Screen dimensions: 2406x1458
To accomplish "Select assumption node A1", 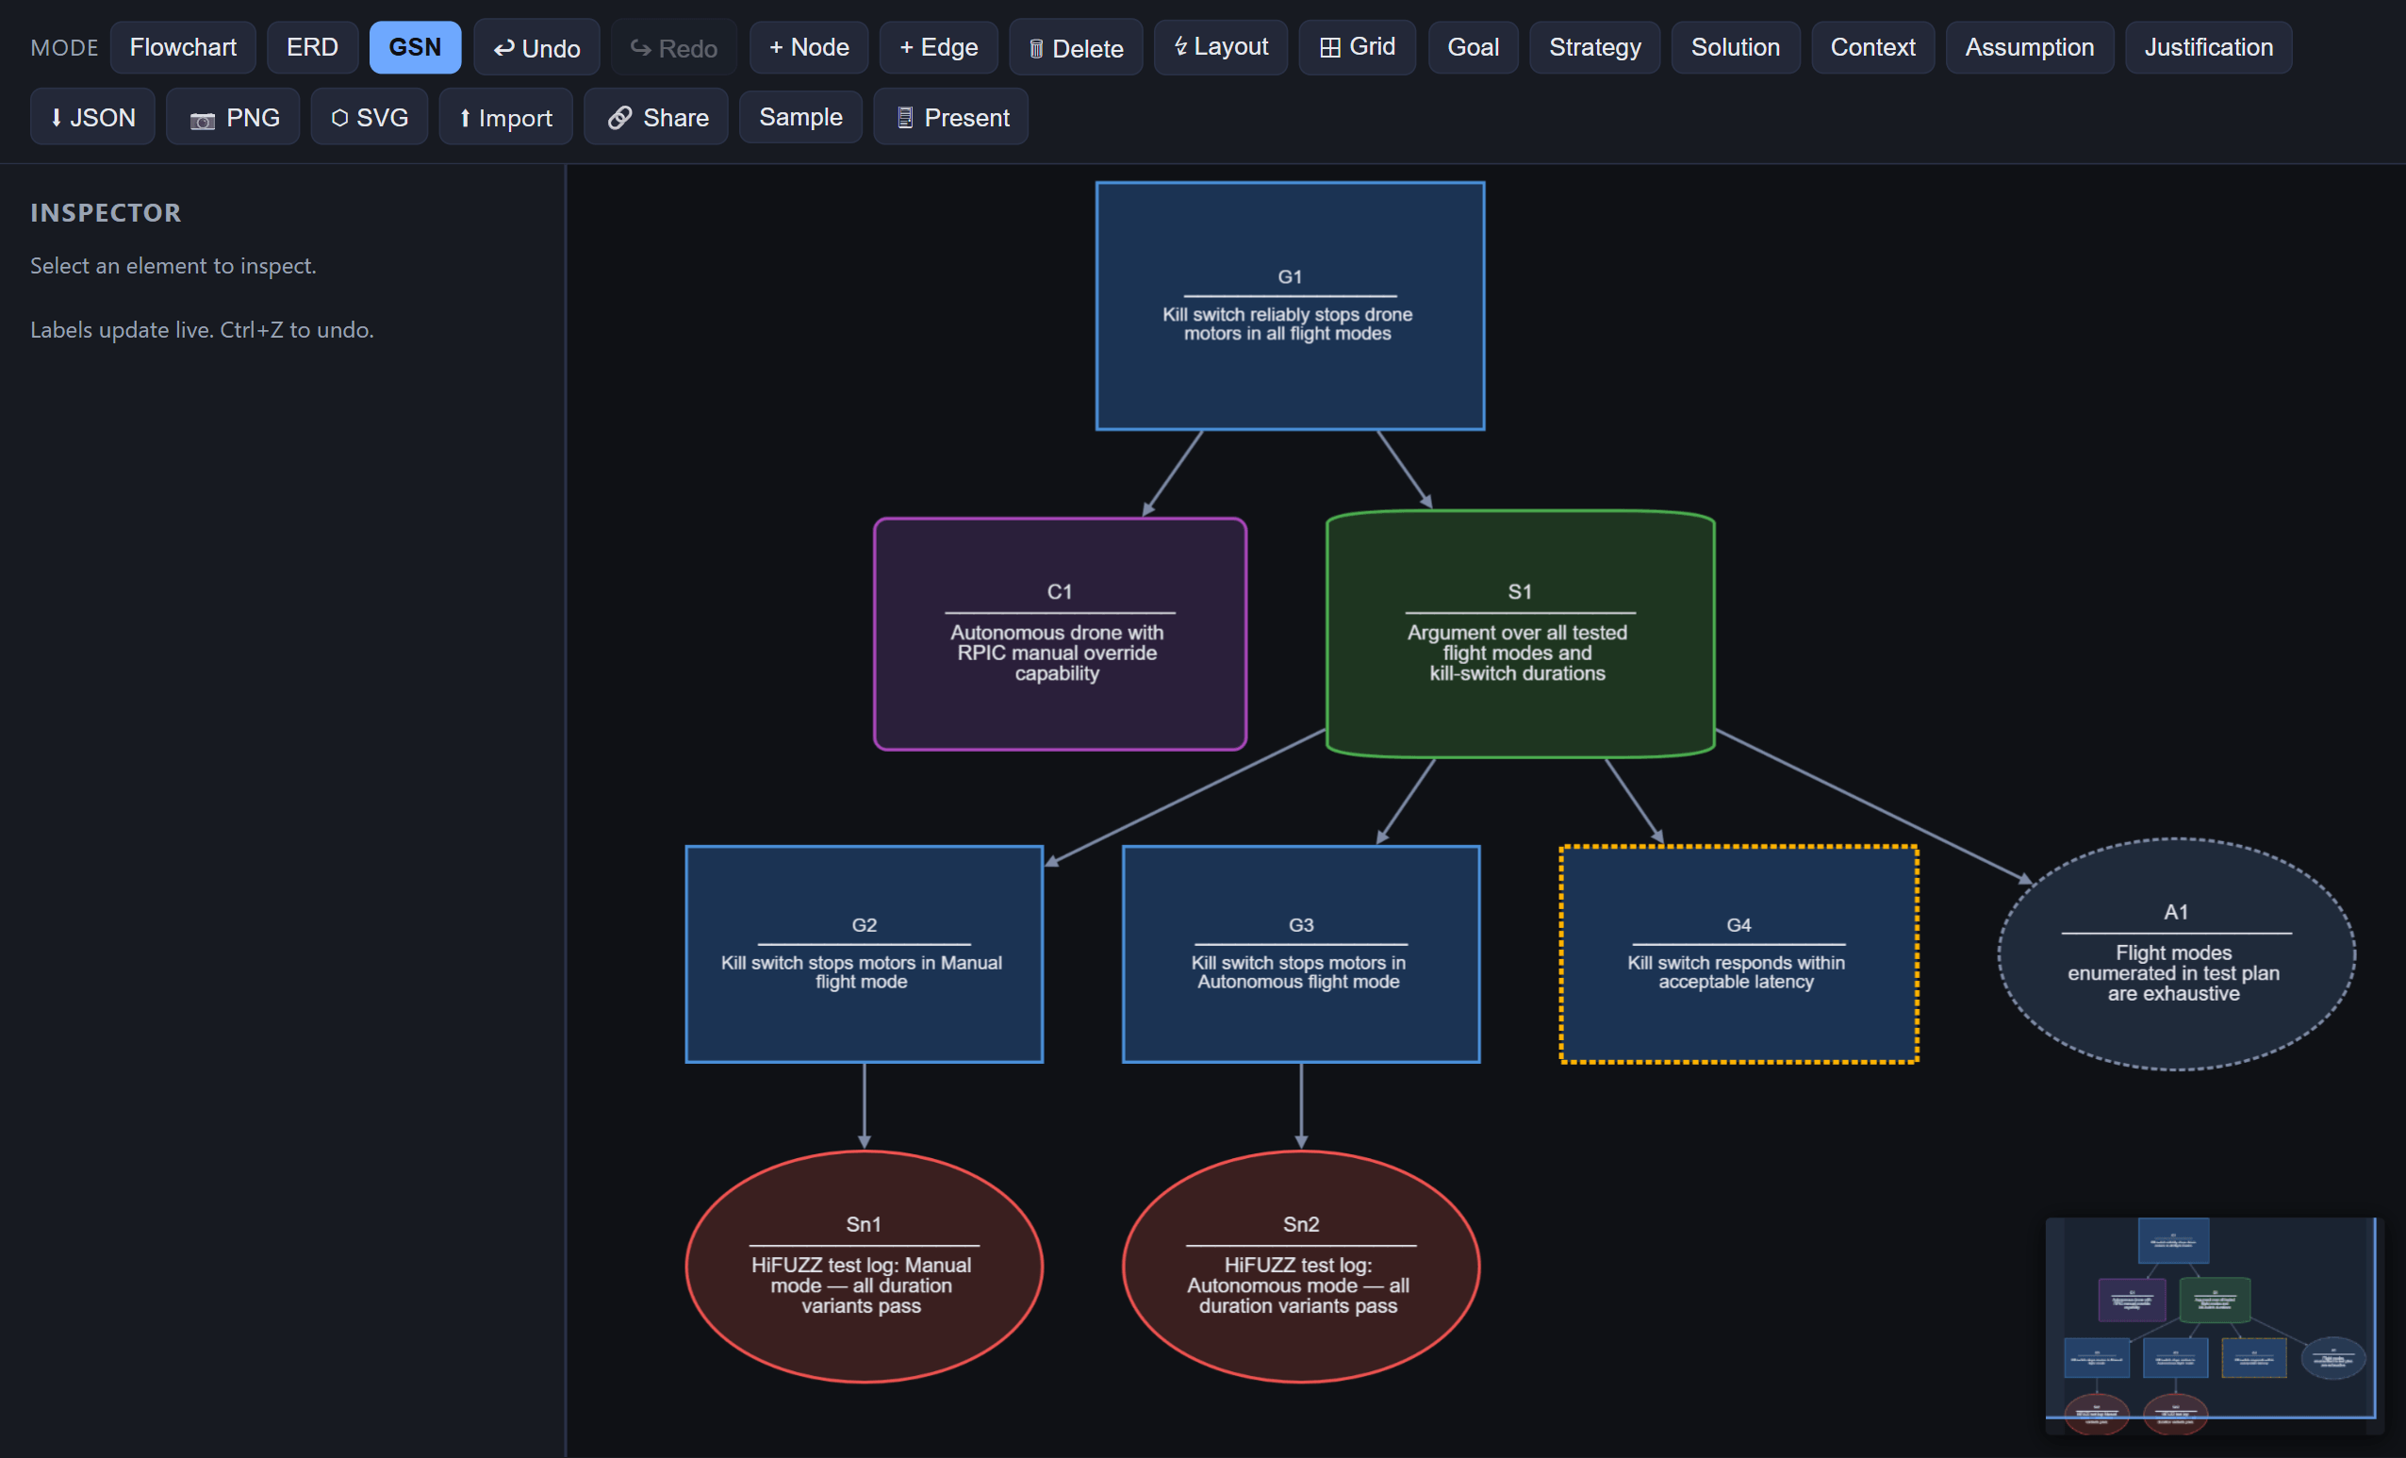I will 2177,954.
